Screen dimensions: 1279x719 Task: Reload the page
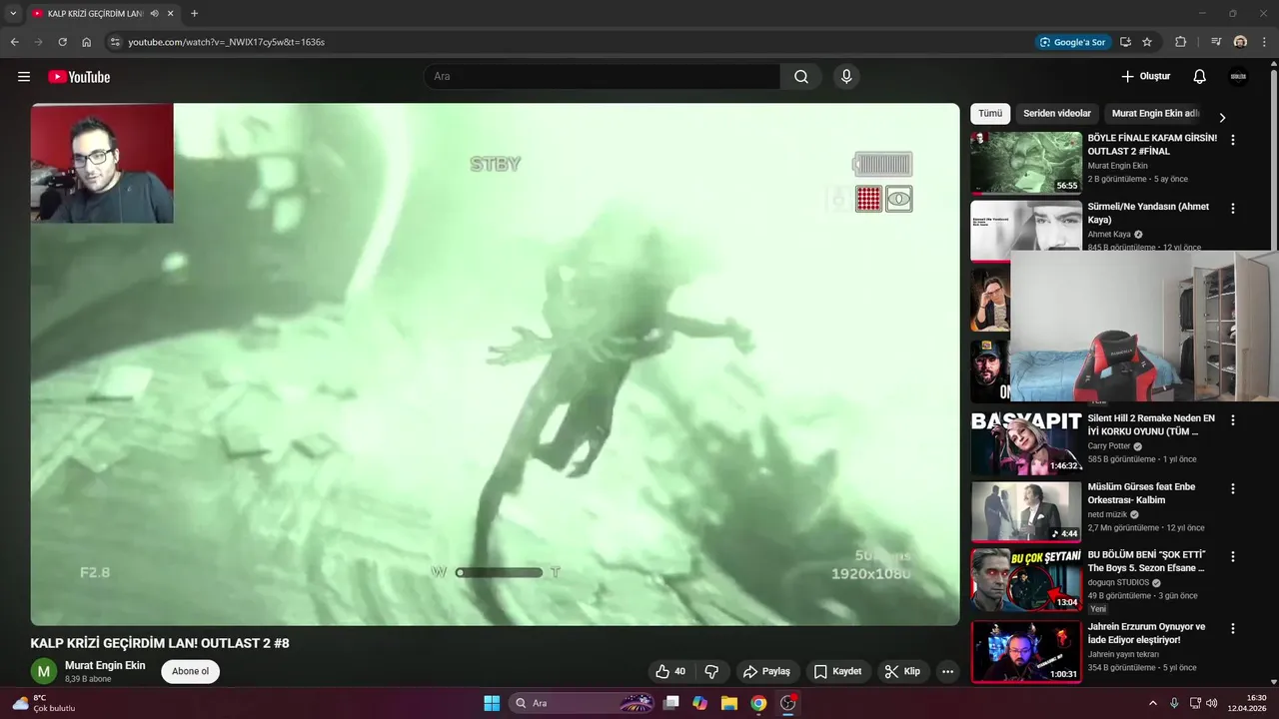pos(62,42)
